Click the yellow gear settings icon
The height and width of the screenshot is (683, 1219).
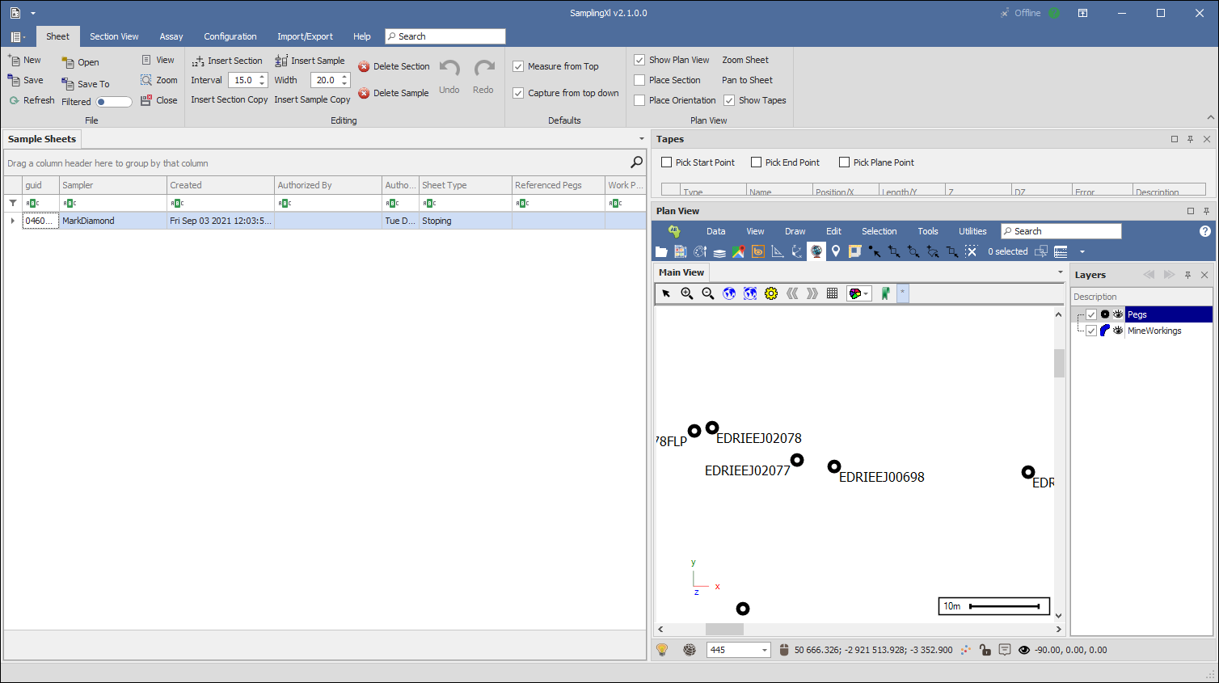click(771, 293)
